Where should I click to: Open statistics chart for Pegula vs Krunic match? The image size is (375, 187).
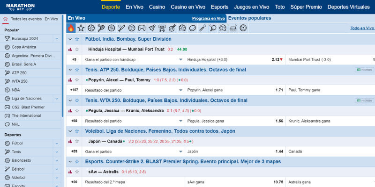70,111
